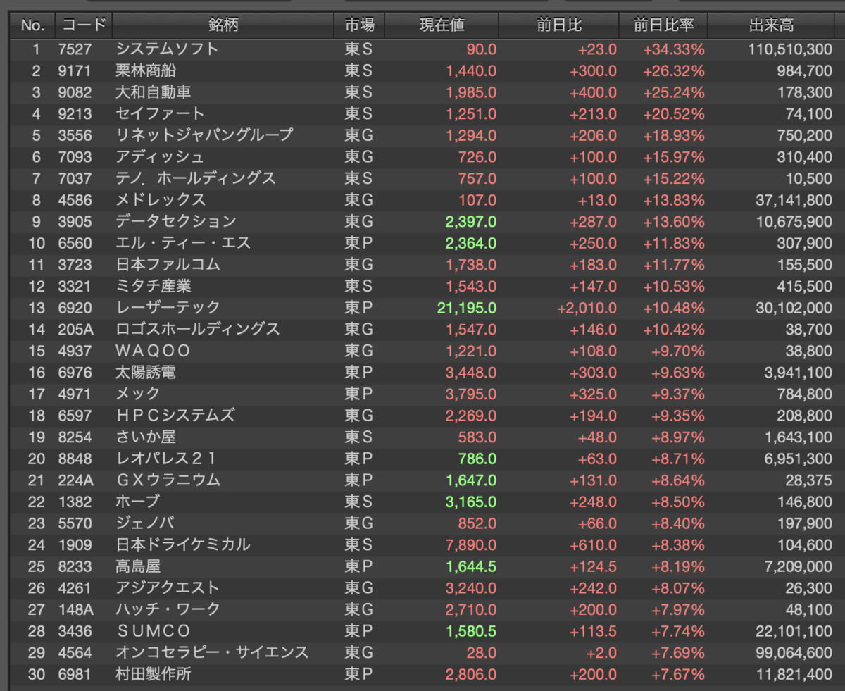Image resolution: width=845 pixels, height=691 pixels.
Task: Select the さいか屋 stock name
Action: coord(146,437)
